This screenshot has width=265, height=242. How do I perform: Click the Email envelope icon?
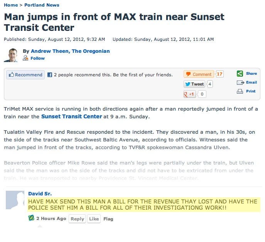[x=240, y=82]
